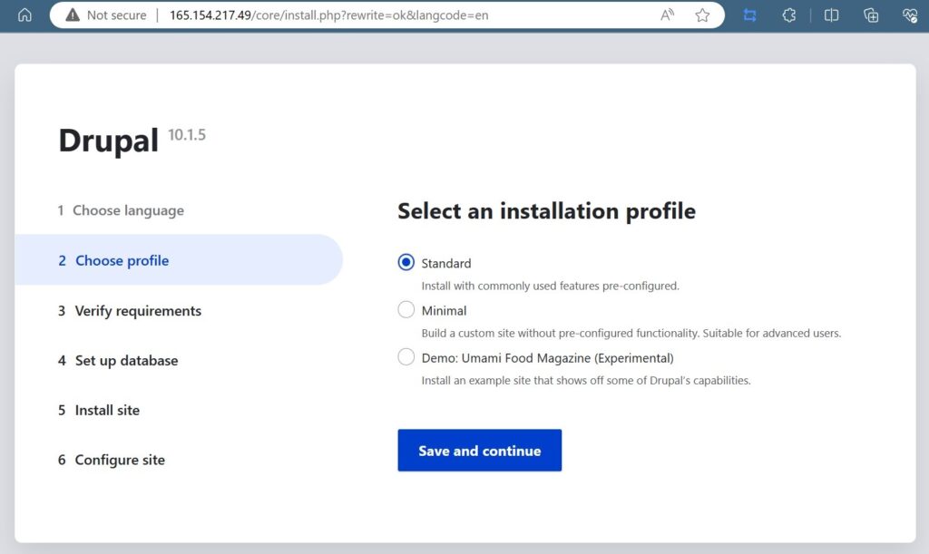Click the favorites star icon

click(702, 15)
